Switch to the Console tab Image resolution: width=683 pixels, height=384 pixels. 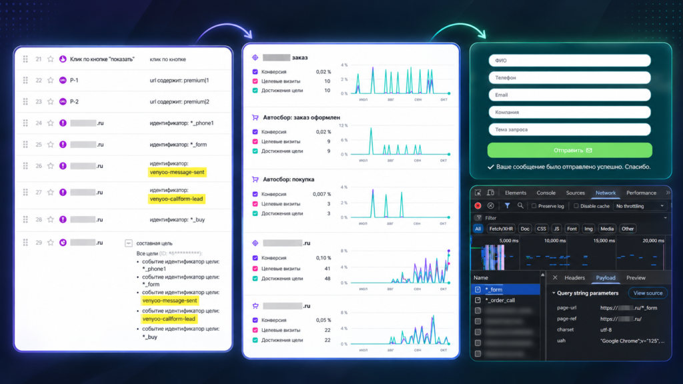coord(546,193)
